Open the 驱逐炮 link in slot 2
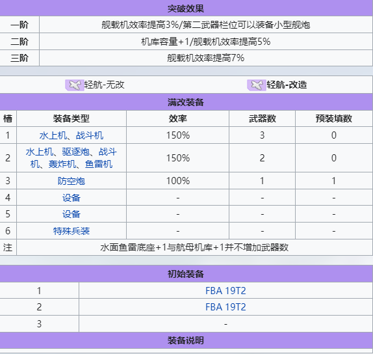373x354 pixels. point(75,152)
